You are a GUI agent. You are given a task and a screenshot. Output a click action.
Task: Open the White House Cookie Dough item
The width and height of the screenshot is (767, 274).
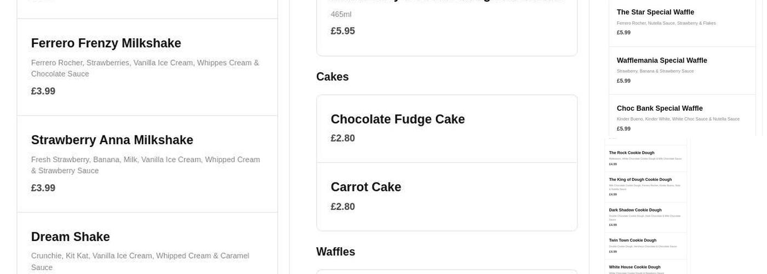(634, 267)
